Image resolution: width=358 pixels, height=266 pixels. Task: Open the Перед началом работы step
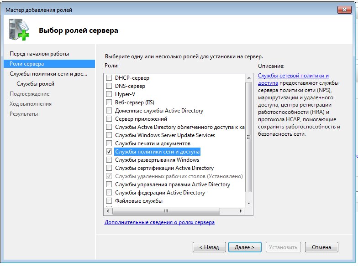(x=39, y=54)
